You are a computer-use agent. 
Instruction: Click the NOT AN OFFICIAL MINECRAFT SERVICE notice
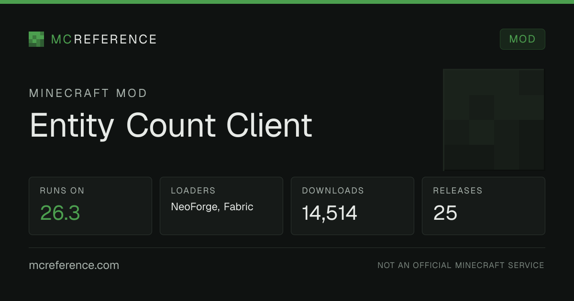pyautogui.click(x=461, y=265)
